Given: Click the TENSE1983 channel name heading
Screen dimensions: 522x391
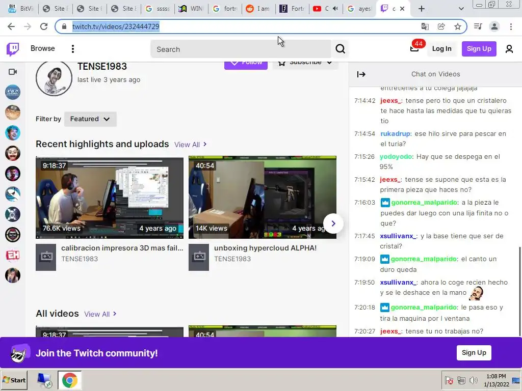Looking at the screenshot, I should (x=102, y=67).
